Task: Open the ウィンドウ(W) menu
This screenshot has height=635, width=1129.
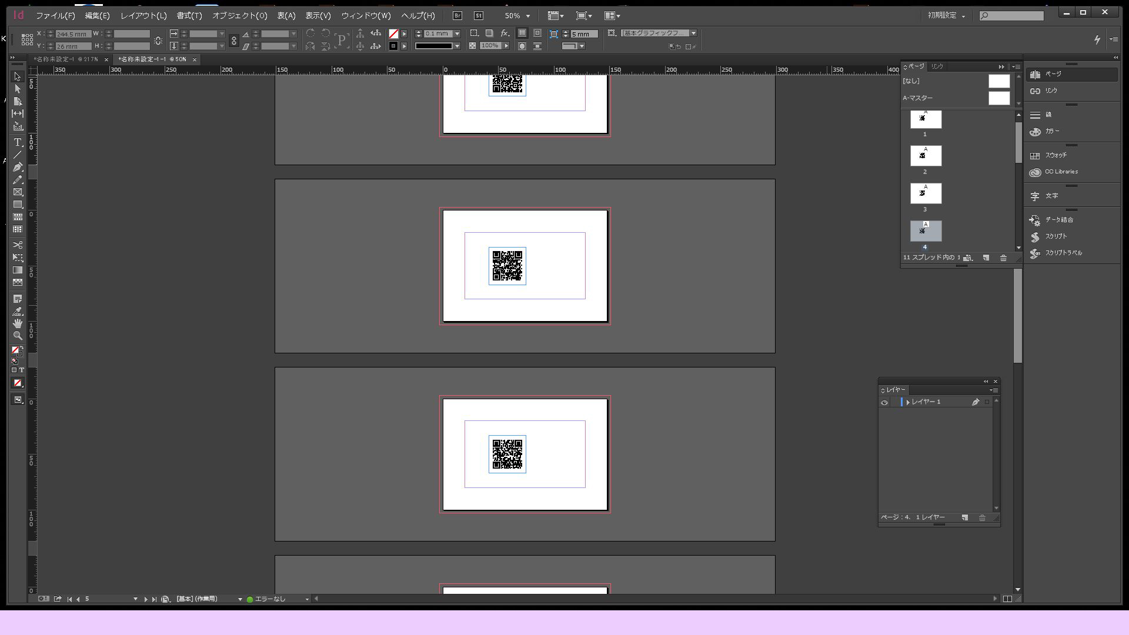Action: pyautogui.click(x=366, y=16)
